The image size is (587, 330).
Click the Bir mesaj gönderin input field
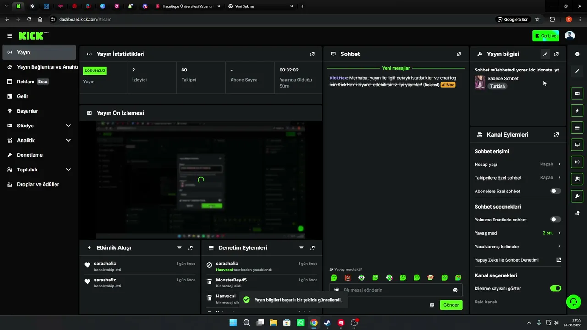point(396,290)
